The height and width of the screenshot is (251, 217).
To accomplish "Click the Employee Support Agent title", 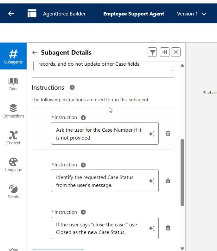I will (134, 14).
